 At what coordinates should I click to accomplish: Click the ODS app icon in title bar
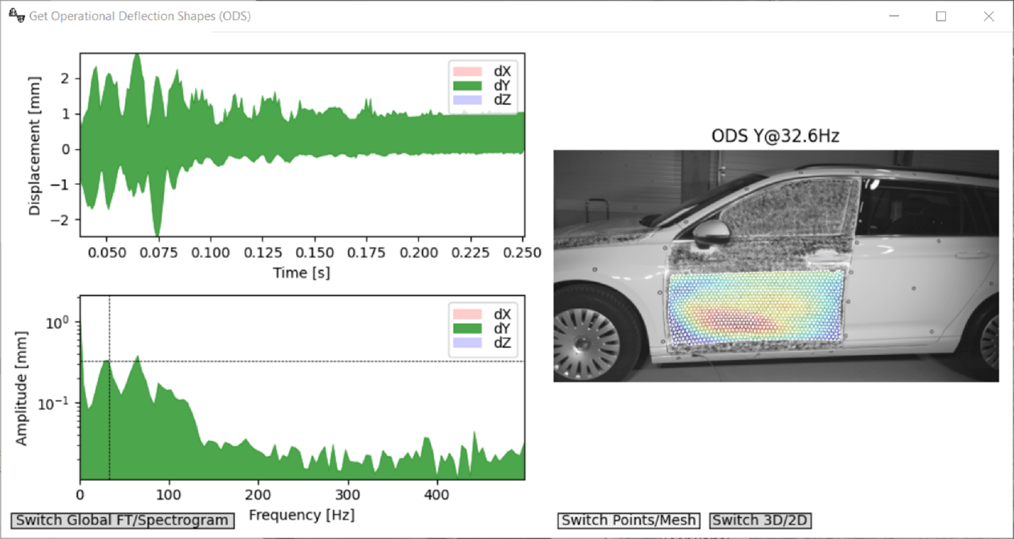click(x=16, y=15)
